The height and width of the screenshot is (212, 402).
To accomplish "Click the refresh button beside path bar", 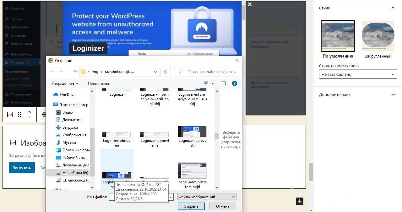I will pos(166,72).
